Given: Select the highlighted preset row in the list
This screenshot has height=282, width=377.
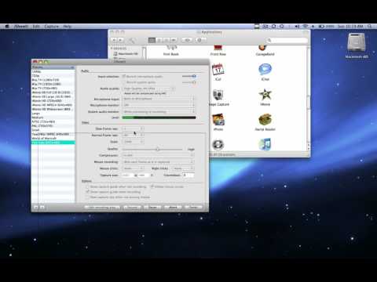Looking at the screenshot, I should point(53,143).
